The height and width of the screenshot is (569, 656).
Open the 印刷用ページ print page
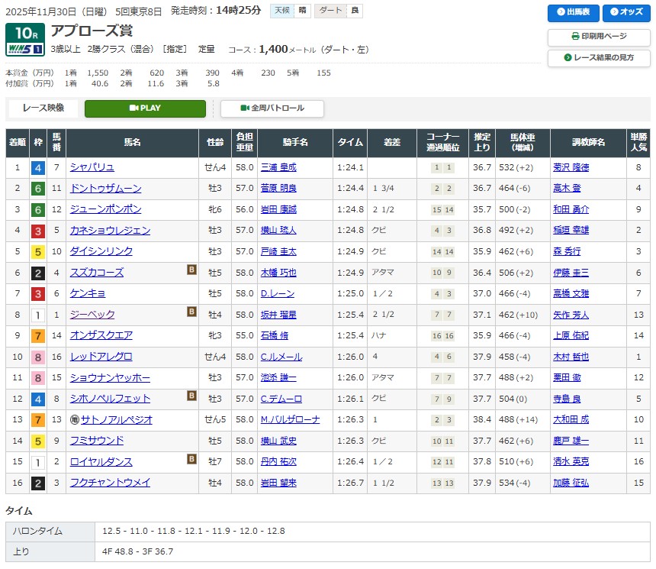click(599, 36)
